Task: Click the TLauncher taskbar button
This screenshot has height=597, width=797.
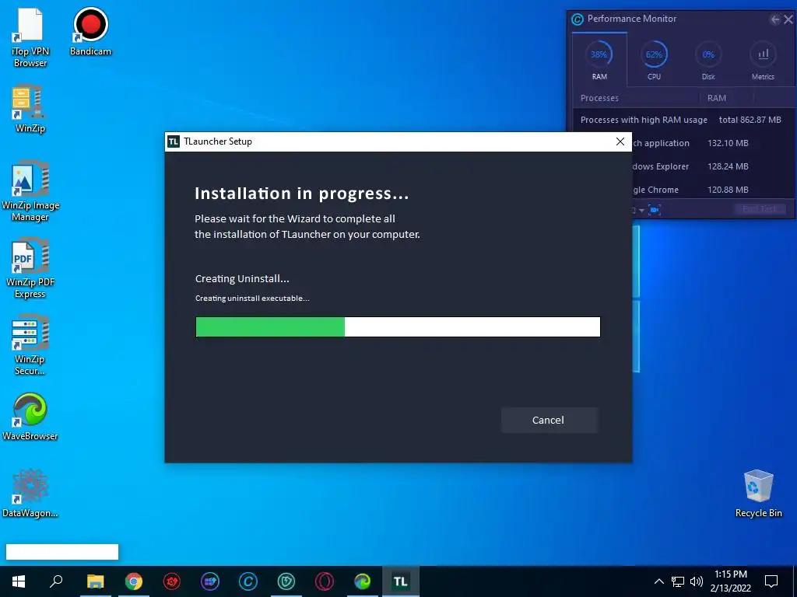Action: [401, 581]
